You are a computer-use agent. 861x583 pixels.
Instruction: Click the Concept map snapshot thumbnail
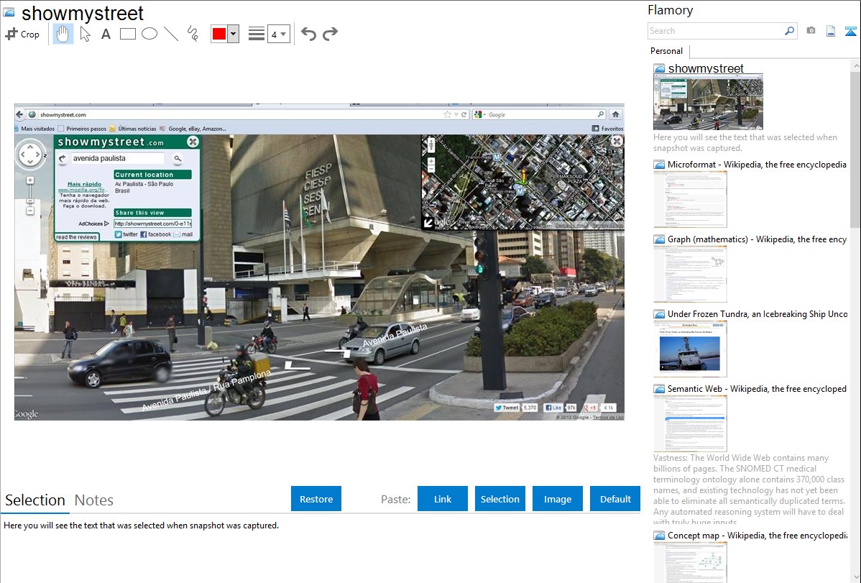690,563
